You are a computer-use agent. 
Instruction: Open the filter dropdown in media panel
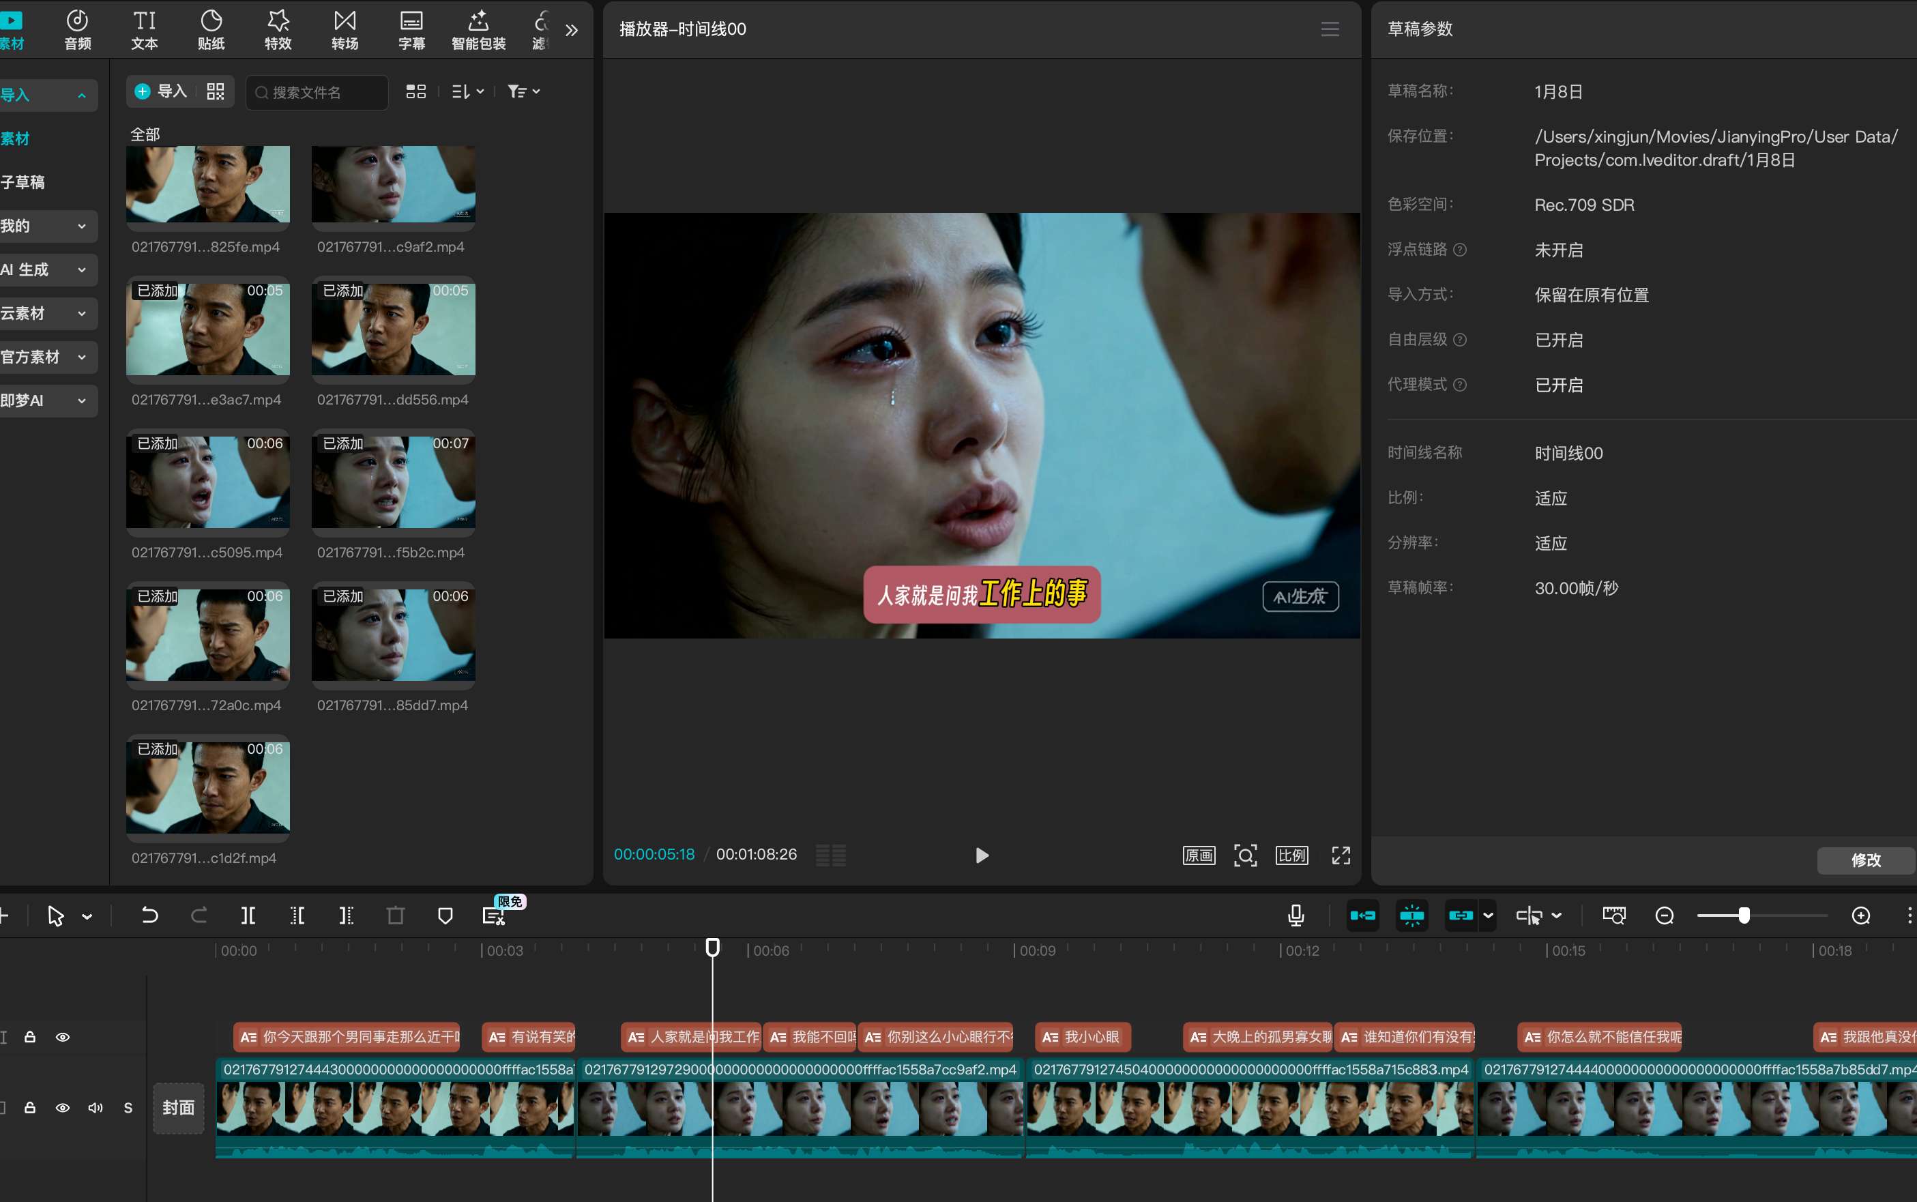pos(524,91)
